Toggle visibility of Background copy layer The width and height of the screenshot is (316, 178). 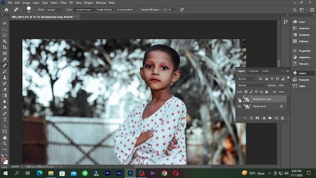239,99
